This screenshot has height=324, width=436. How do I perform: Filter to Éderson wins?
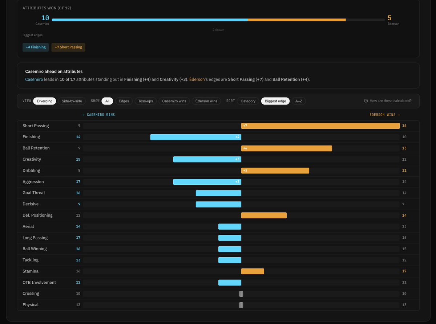(206, 101)
